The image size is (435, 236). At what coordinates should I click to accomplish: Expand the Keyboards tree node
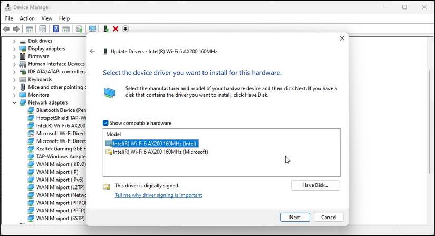pos(15,80)
